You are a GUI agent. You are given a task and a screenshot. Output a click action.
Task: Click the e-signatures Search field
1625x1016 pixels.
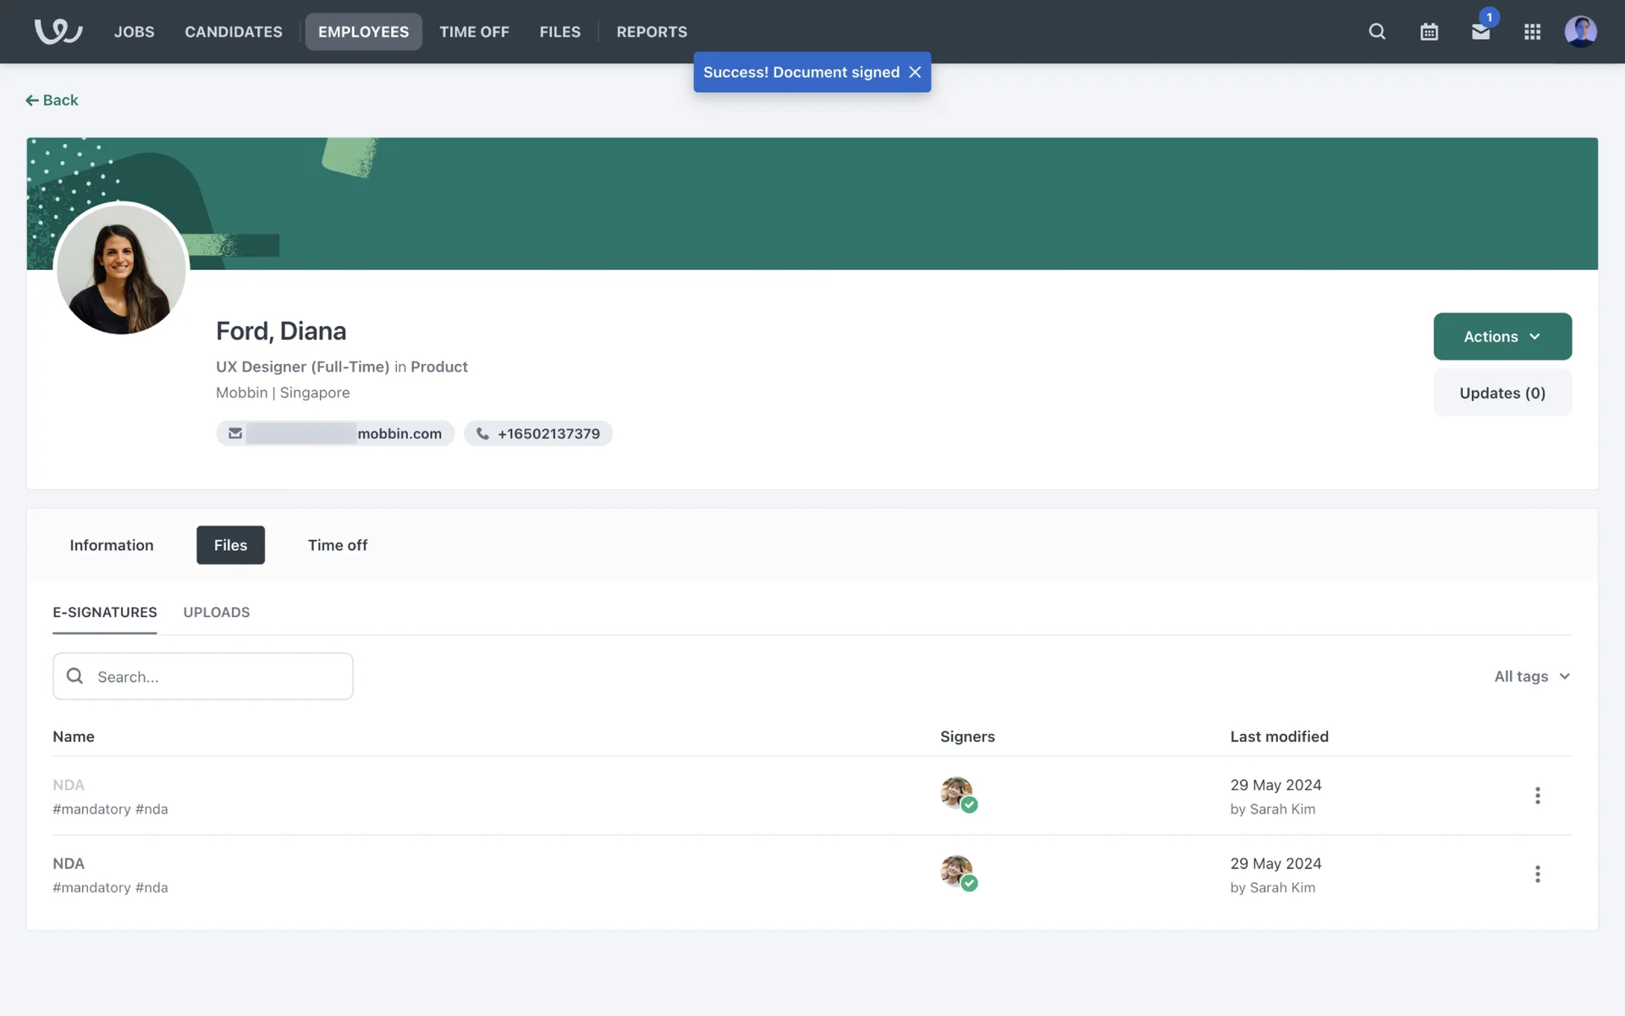pos(203,676)
